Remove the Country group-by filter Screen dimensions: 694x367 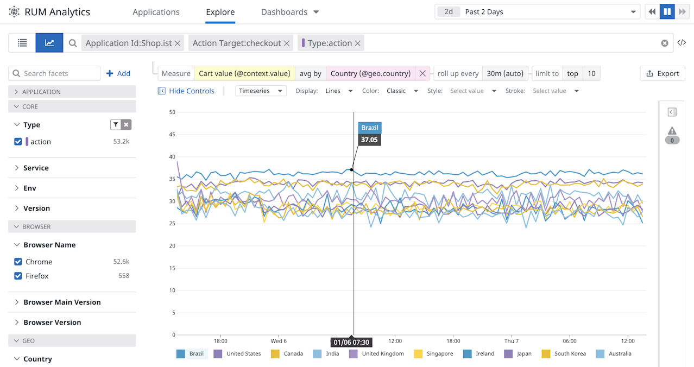[x=422, y=73]
